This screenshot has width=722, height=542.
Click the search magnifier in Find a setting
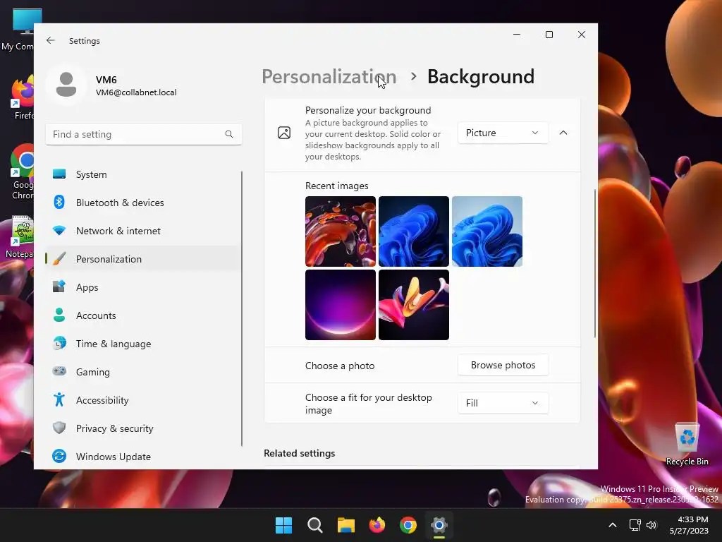point(229,134)
